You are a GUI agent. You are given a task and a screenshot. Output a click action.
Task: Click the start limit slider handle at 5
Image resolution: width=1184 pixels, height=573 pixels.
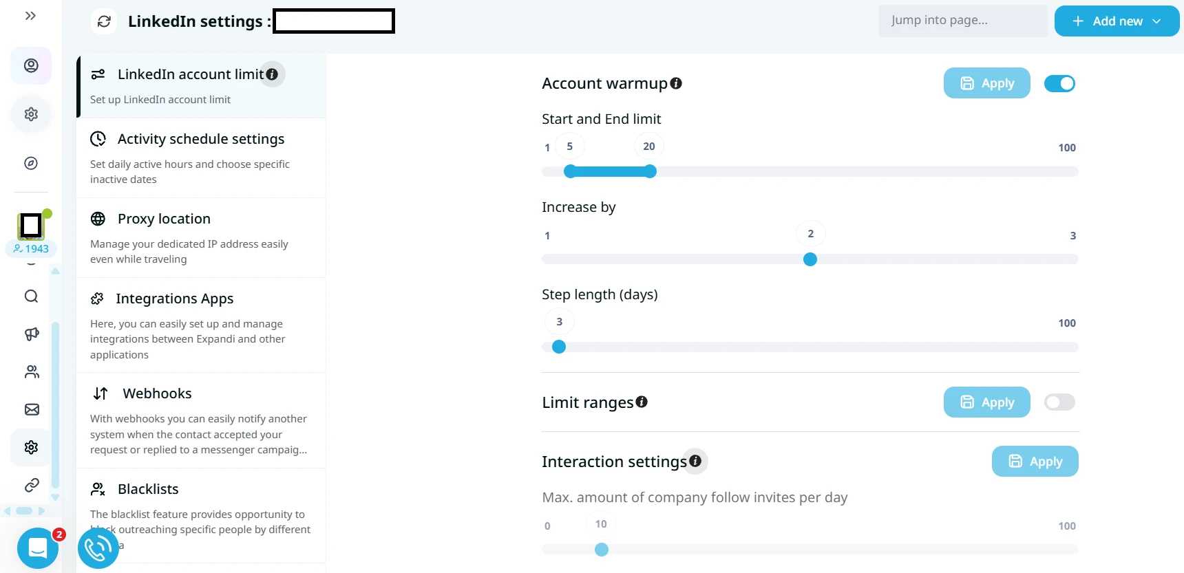(x=570, y=172)
